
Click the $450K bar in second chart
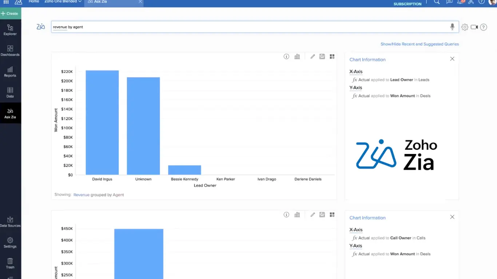139,254
